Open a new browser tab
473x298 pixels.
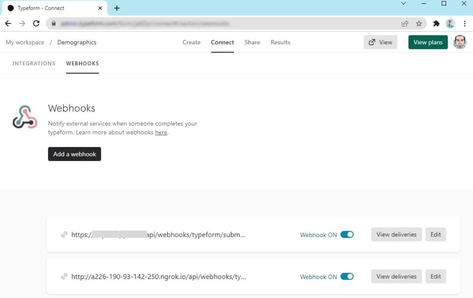pos(117,8)
